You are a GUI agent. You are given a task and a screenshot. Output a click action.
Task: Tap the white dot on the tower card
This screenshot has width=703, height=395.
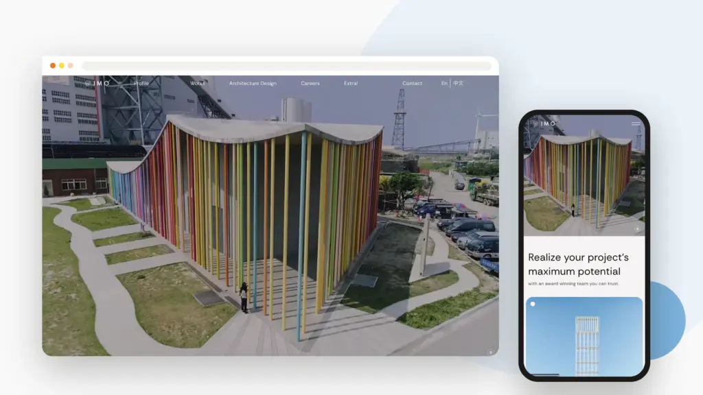[533, 304]
